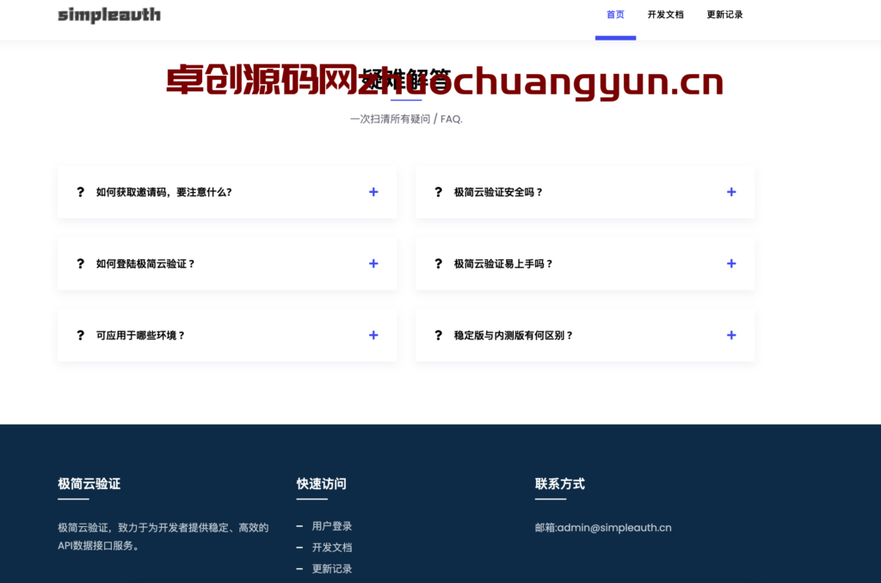Click the 联系方式 footer heading
881x583 pixels.
(x=559, y=483)
